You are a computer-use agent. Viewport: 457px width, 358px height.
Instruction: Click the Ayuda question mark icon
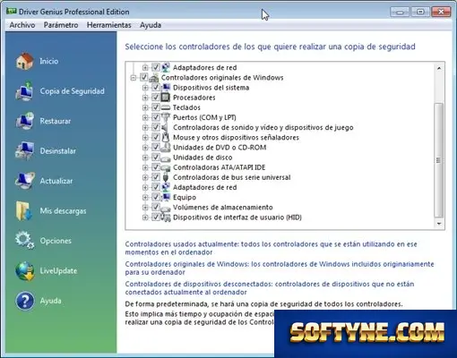(x=25, y=301)
